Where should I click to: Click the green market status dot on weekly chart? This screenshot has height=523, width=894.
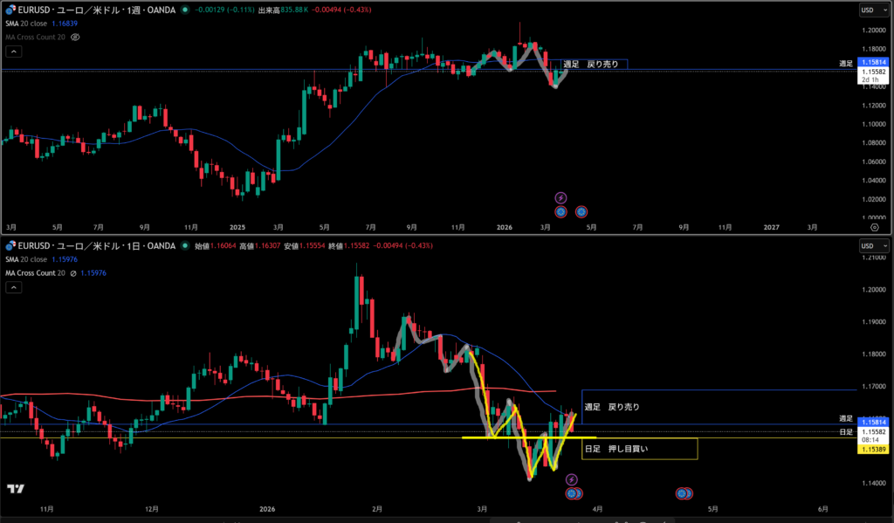(187, 10)
